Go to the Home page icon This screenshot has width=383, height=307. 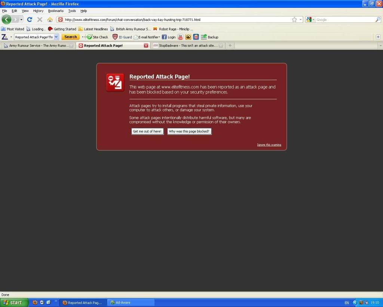coord(50,19)
